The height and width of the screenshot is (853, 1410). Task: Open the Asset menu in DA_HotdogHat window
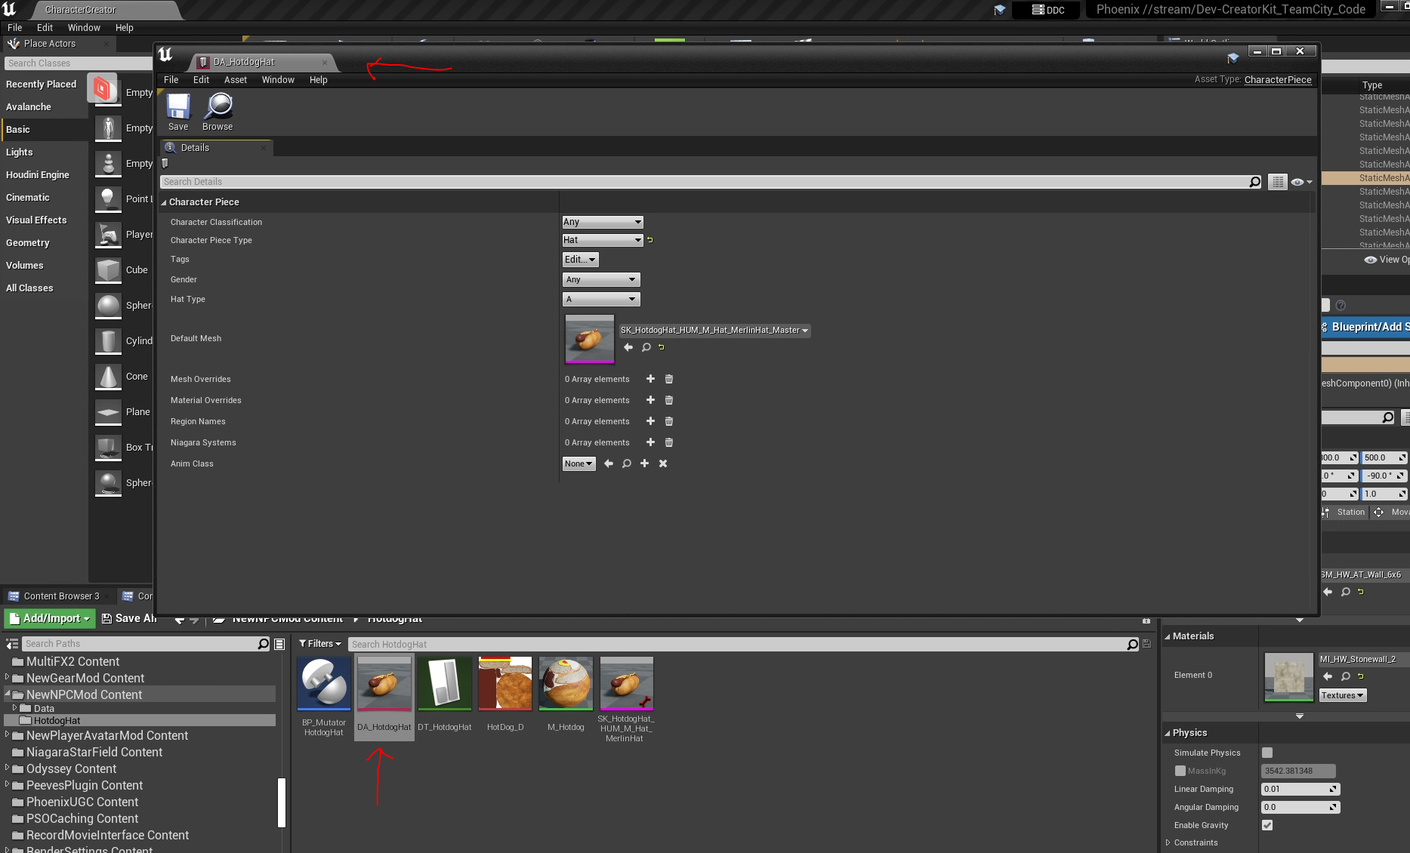(236, 80)
